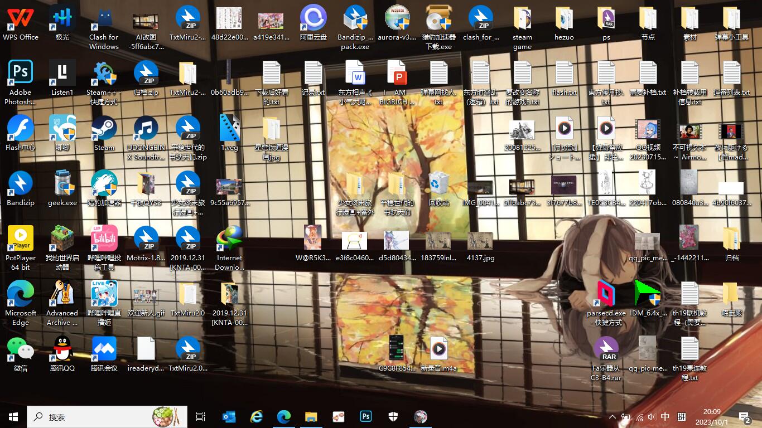
Task: Open Photoshop from the taskbar
Action: coord(366,416)
